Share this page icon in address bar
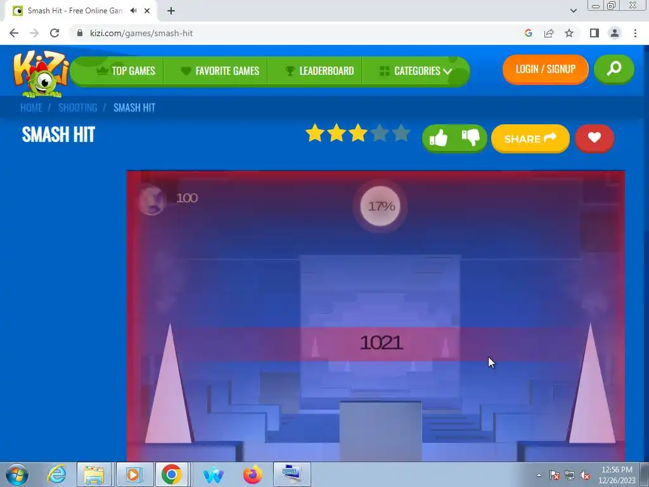The image size is (649, 487). pos(549,33)
